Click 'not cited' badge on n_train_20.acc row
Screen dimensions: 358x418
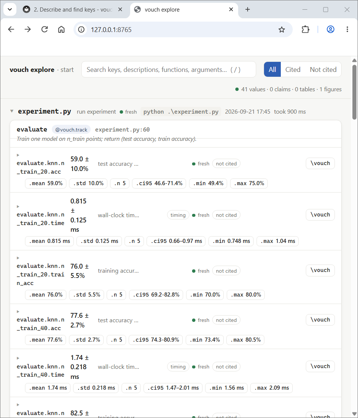click(226, 164)
